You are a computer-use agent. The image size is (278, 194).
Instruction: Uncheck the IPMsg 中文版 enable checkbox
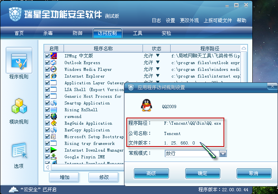tap(47, 56)
